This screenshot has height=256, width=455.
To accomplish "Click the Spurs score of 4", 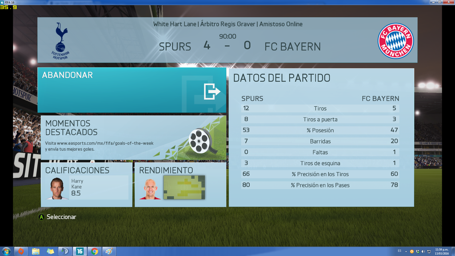I will click(x=207, y=45).
